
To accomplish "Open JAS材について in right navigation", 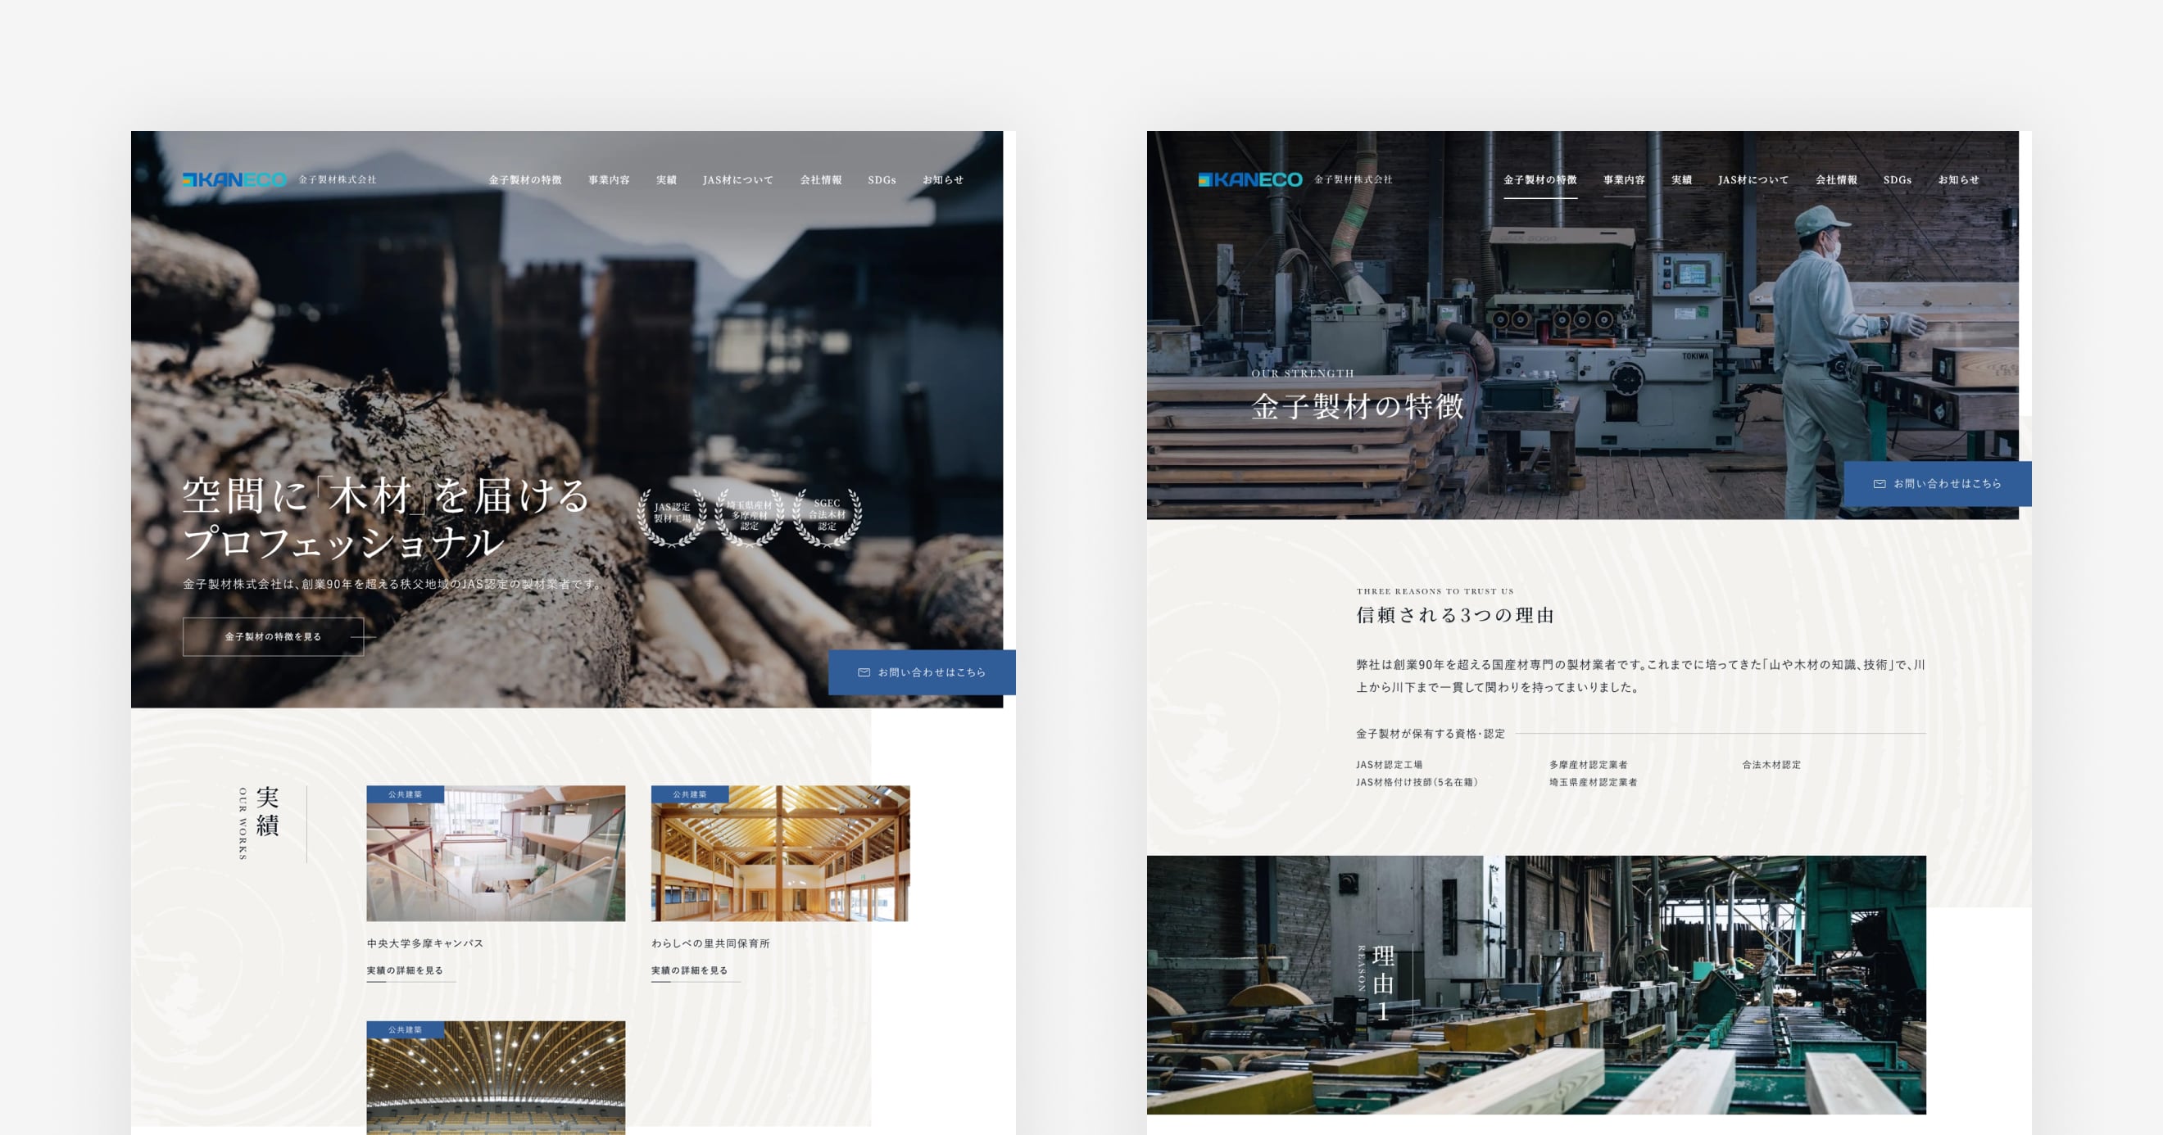I will [1753, 179].
